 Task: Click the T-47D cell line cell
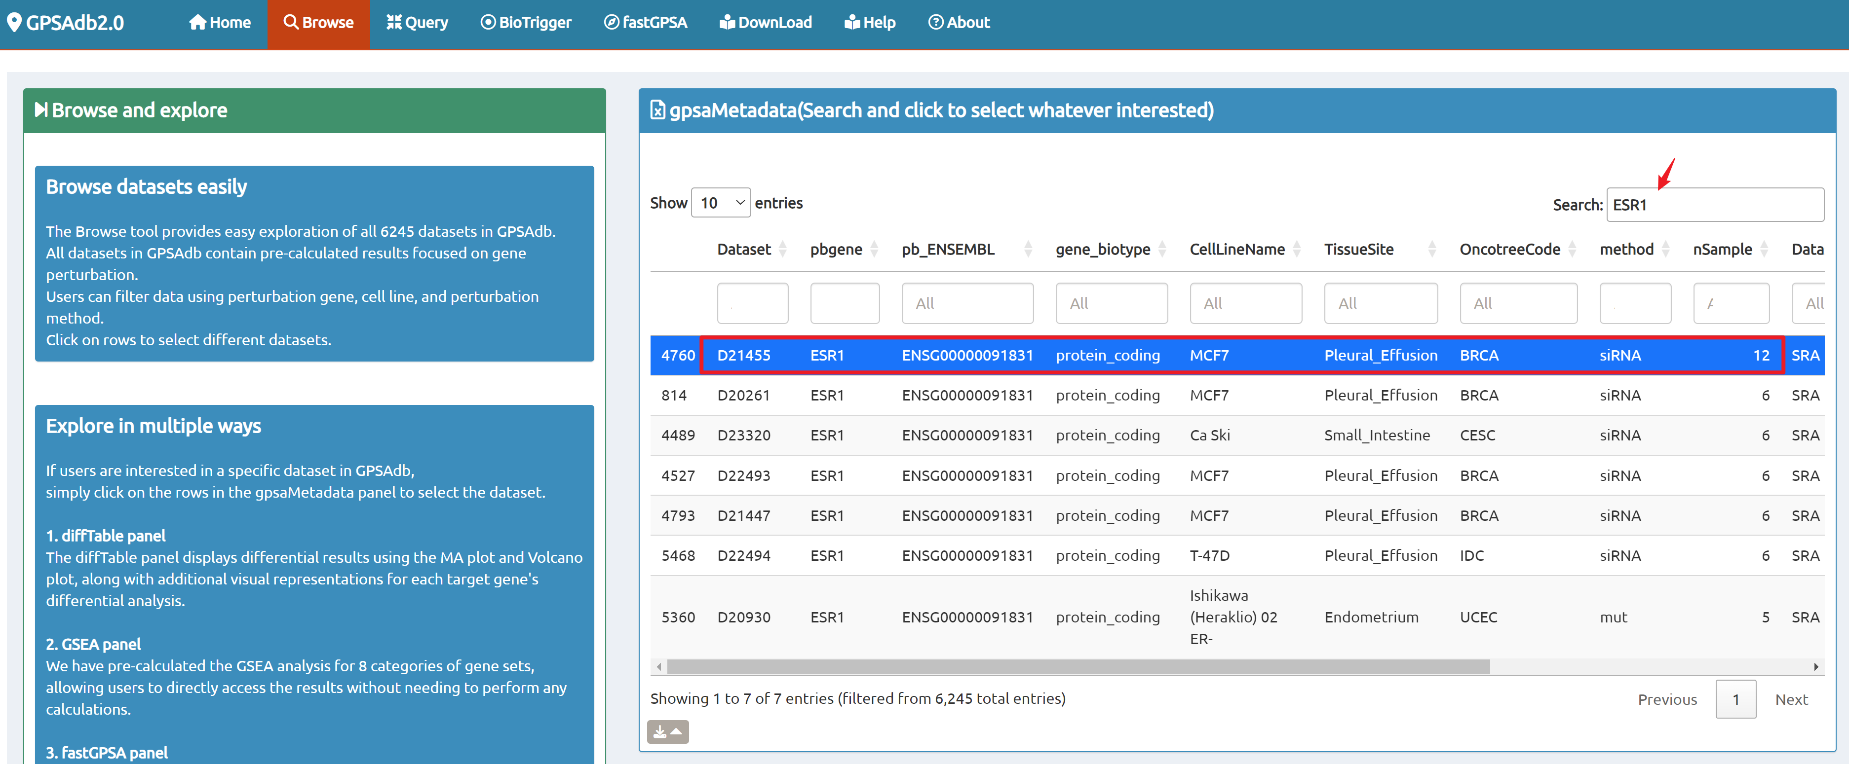coord(1209,556)
